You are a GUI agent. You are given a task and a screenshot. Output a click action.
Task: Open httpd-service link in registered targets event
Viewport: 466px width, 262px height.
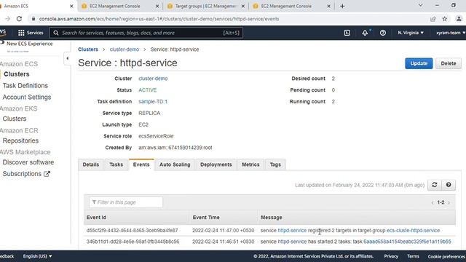pyautogui.click(x=292, y=231)
